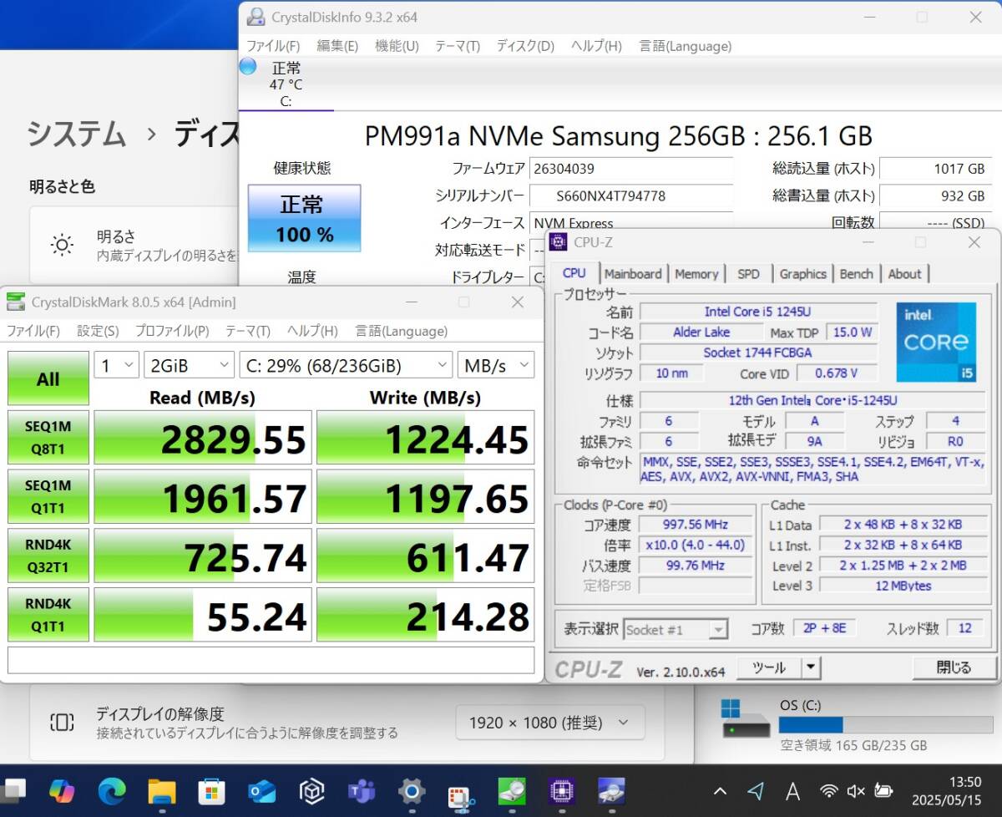Open the test count dropdown showing 1
Image resolution: width=1002 pixels, height=817 pixels.
click(116, 365)
